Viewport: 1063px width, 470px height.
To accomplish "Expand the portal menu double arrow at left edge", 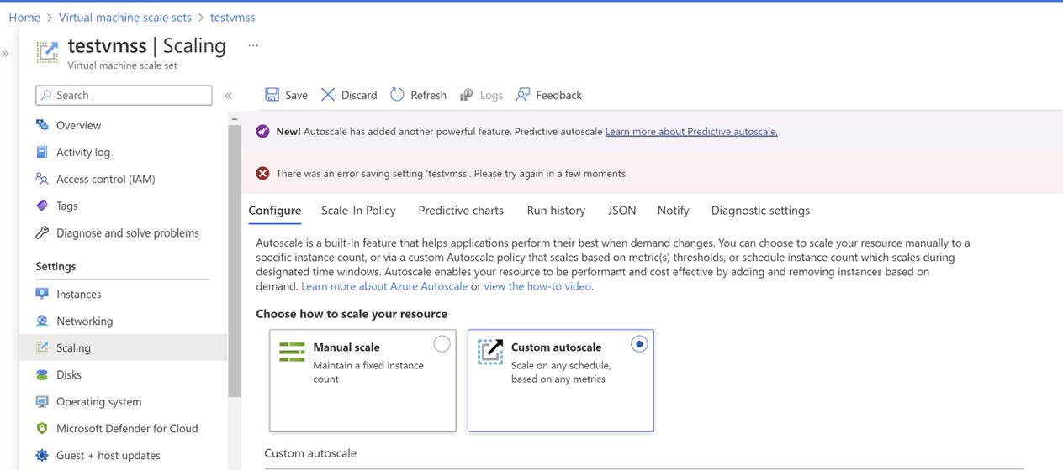I will pyautogui.click(x=6, y=54).
